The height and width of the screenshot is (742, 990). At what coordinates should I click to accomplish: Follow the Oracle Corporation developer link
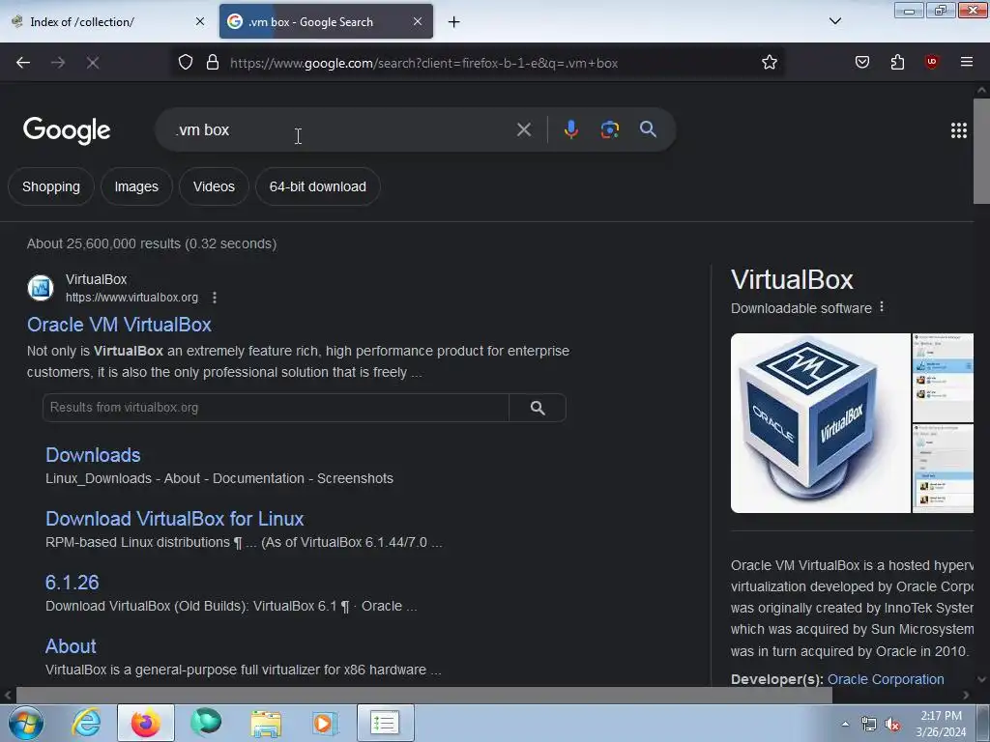coord(886,679)
